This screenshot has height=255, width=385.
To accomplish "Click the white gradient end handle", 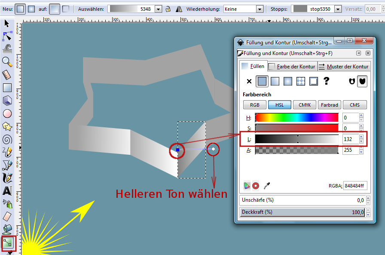I will coord(213,149).
